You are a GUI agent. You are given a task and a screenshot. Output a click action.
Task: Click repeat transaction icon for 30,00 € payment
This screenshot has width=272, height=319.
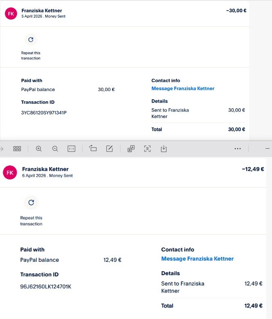click(31, 40)
